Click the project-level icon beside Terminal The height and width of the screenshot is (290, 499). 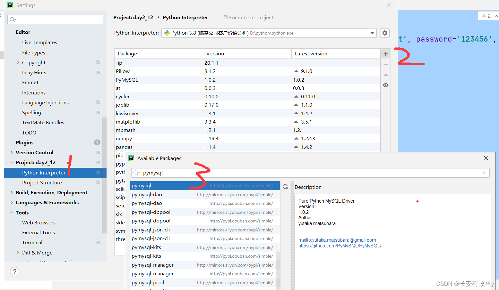pyautogui.click(x=98, y=242)
